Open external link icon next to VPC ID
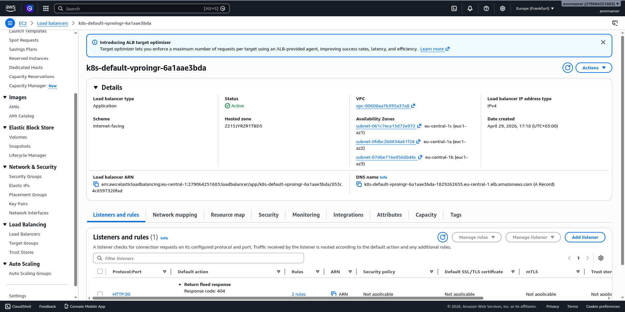The width and height of the screenshot is (625, 312). 413,106
